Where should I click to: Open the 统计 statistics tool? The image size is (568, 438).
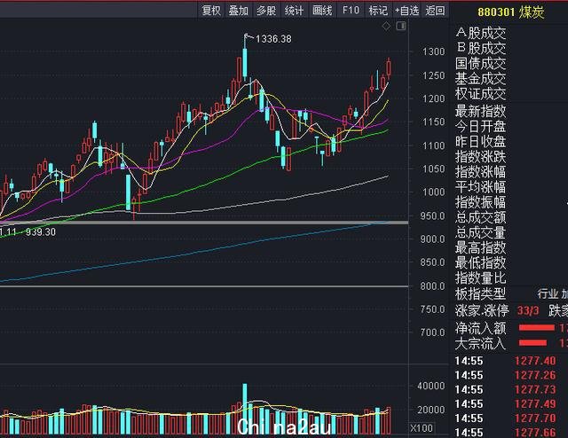(294, 11)
